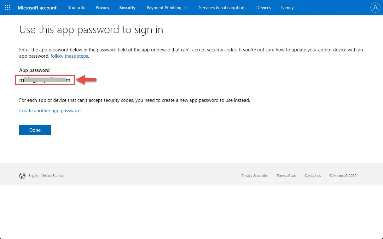The width and height of the screenshot is (383, 239).
Task: Open the Family tab
Action: pyautogui.click(x=287, y=8)
